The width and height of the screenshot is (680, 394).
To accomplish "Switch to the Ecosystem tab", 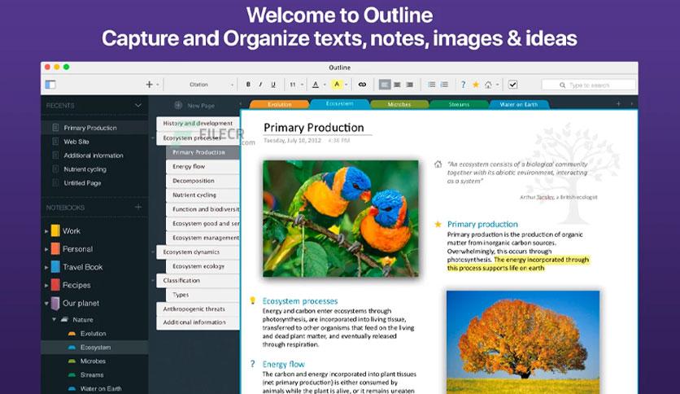I will (x=339, y=103).
